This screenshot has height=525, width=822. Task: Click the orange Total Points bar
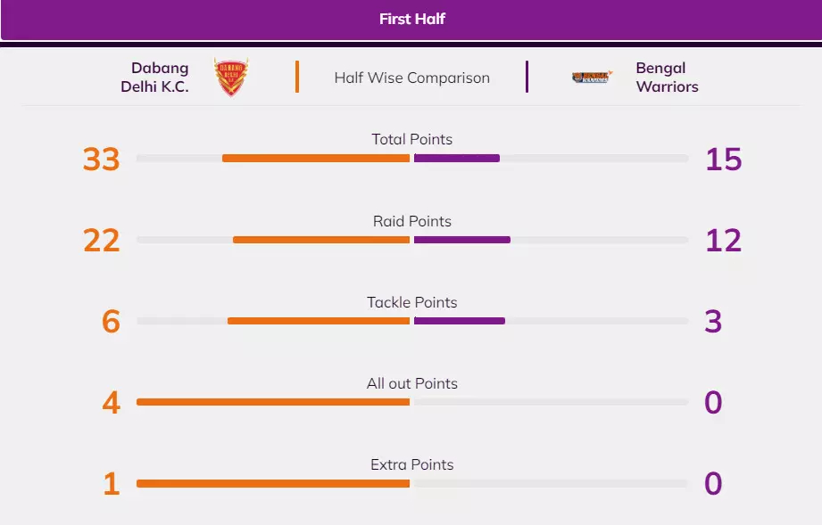tap(316, 159)
